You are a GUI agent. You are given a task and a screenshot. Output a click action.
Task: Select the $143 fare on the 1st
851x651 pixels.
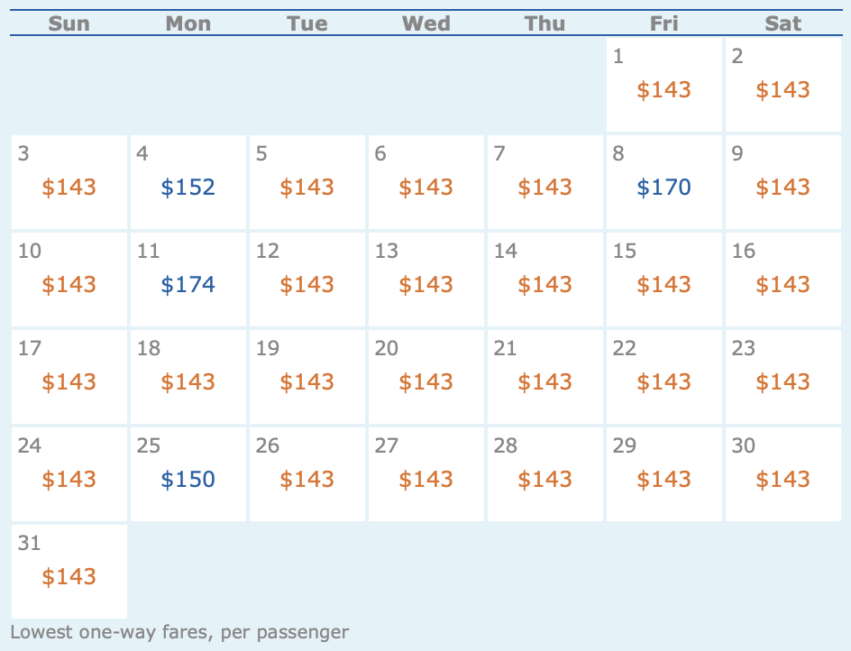[663, 90]
